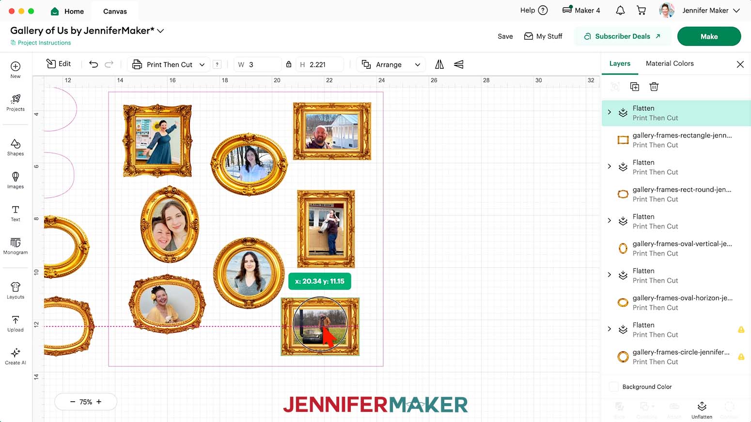The height and width of the screenshot is (422, 751).
Task: Select gallery-frames-rectangle layer
Action: pyautogui.click(x=676, y=140)
